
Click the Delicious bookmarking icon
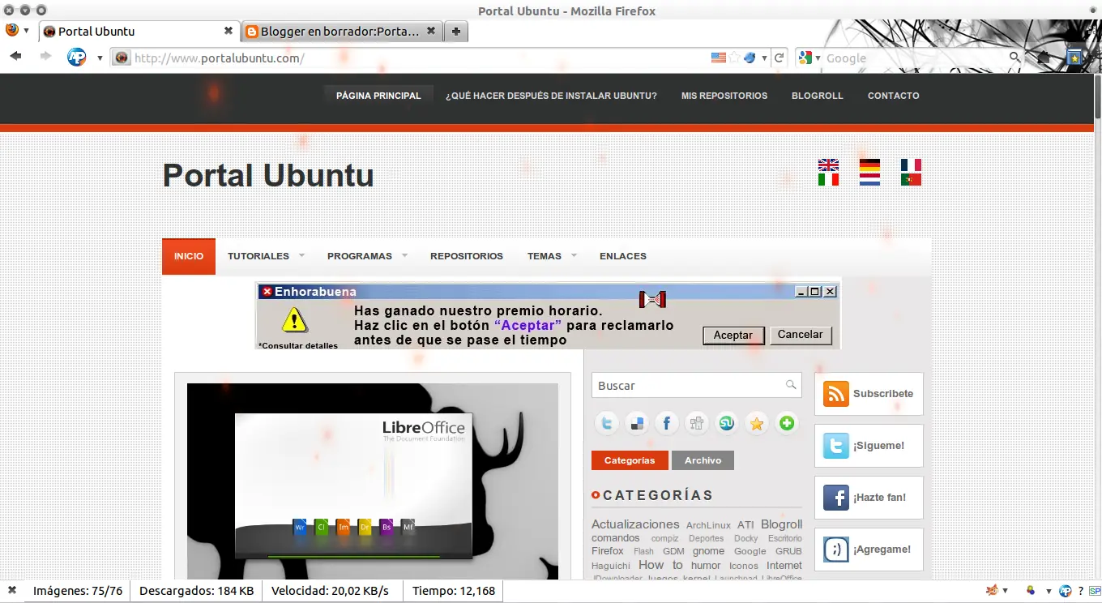[637, 423]
